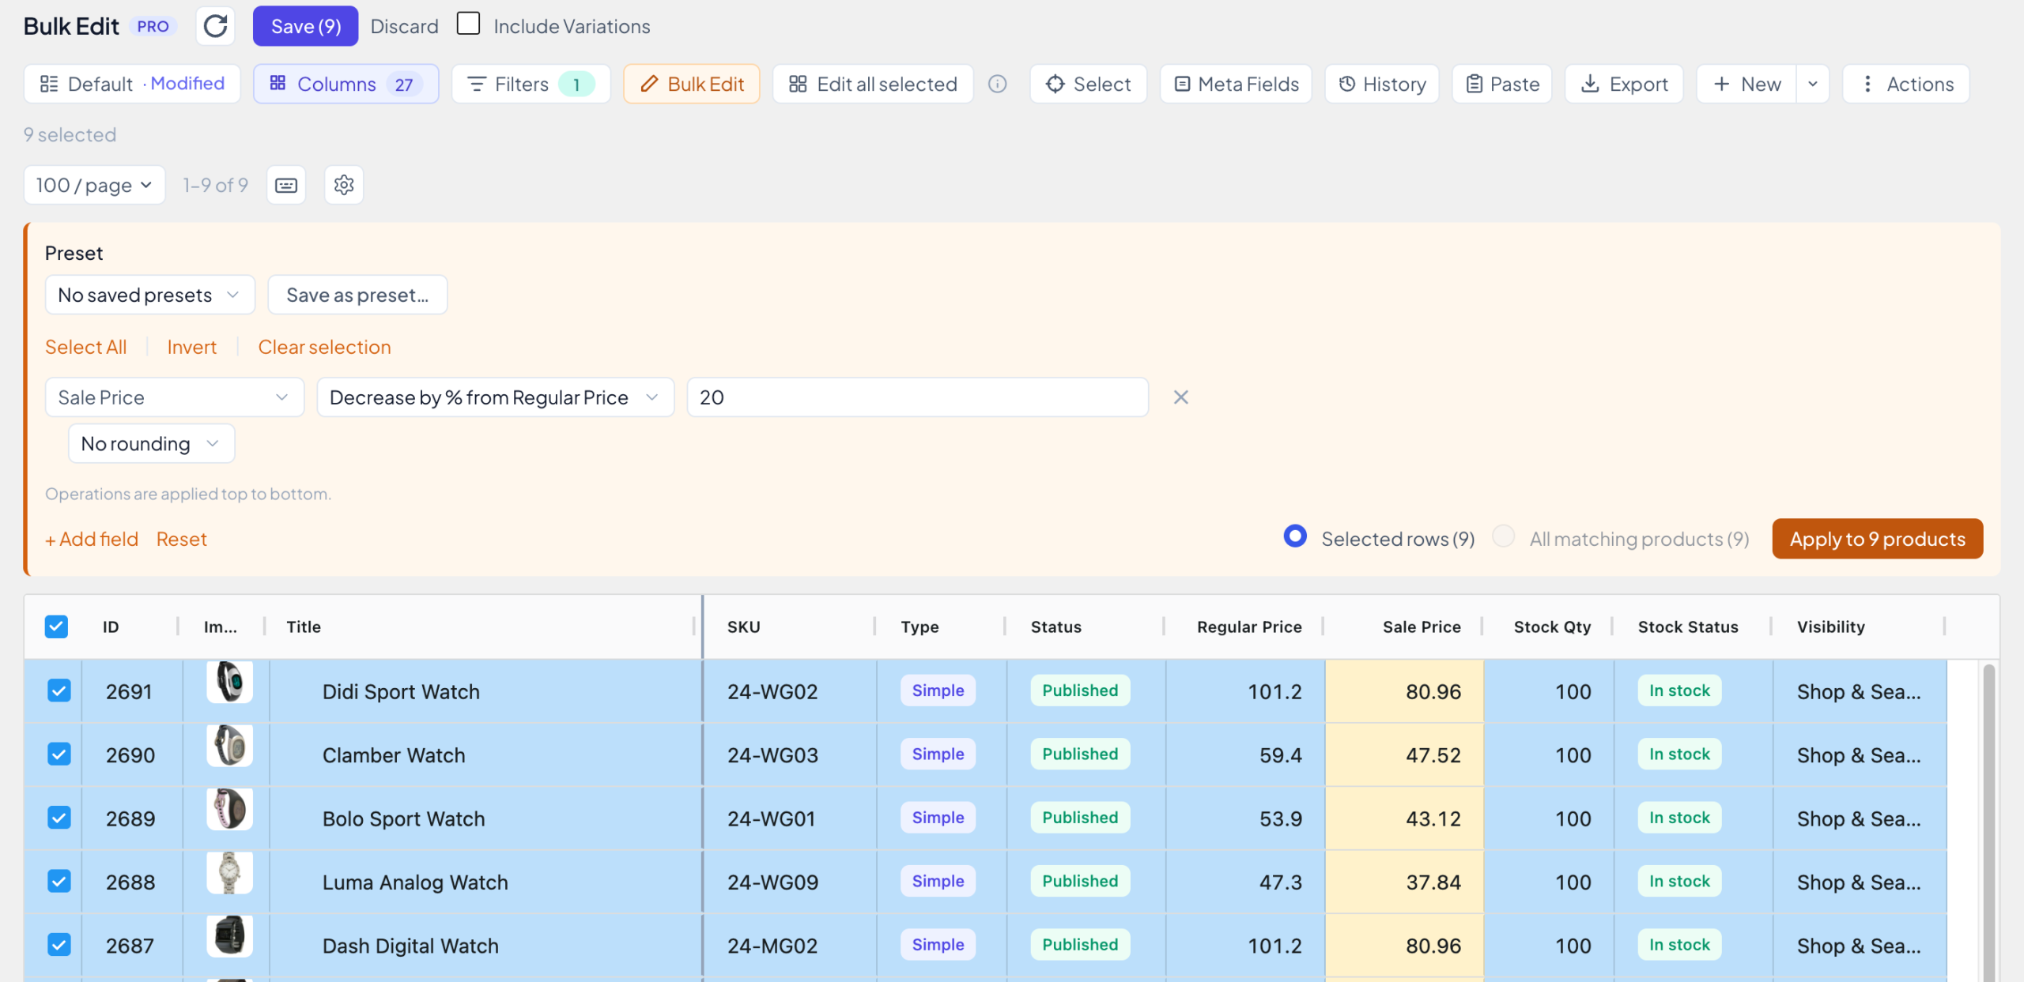Click Discard

404,27
